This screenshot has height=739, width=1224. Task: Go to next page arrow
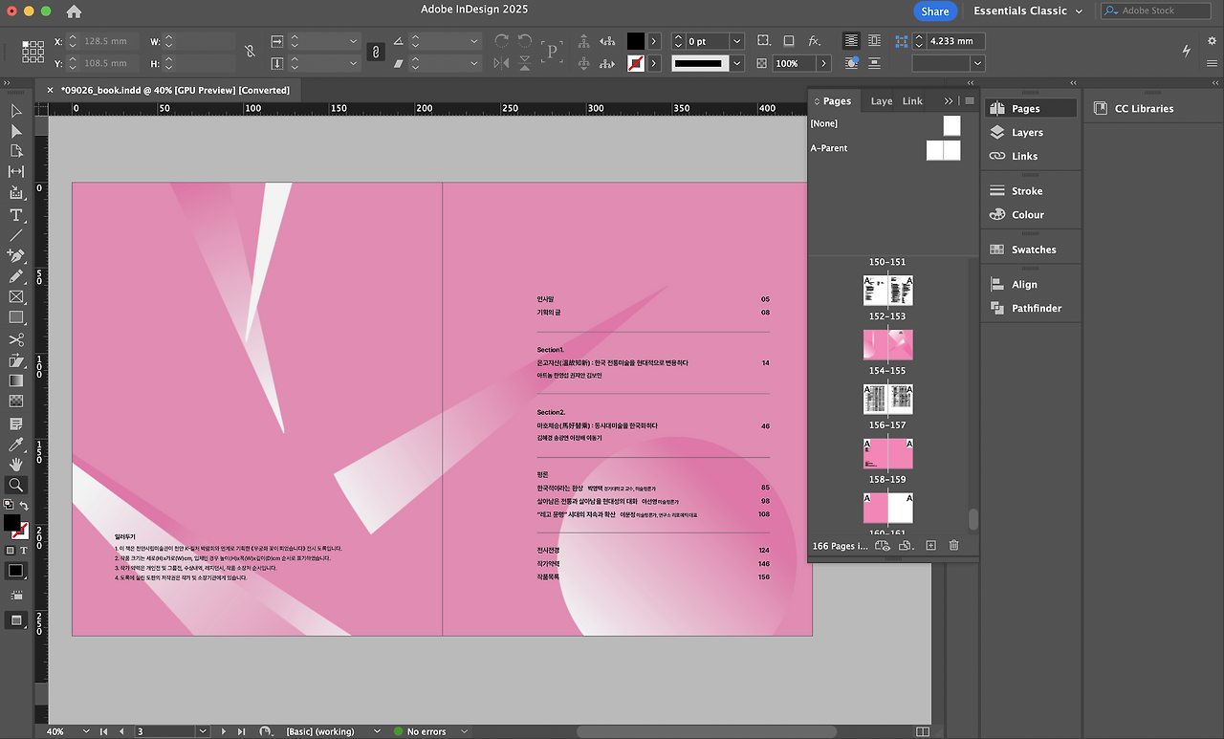(224, 731)
